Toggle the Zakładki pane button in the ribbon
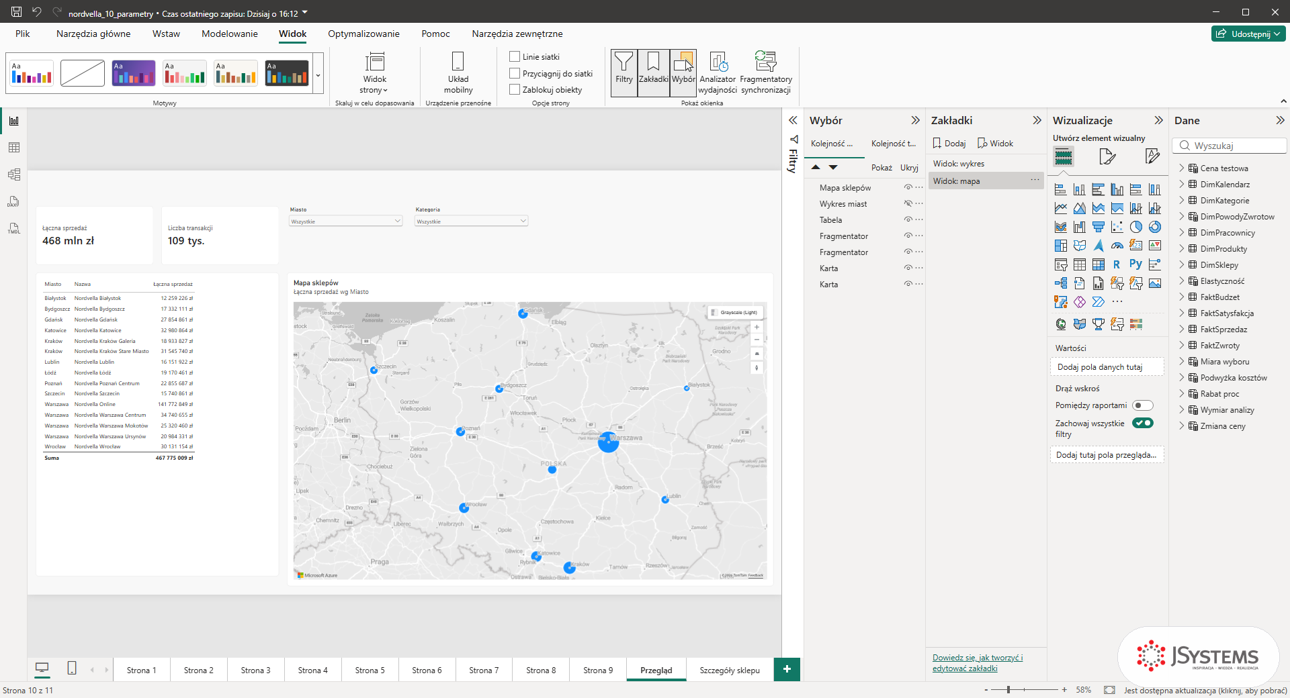This screenshot has width=1290, height=698. (x=654, y=72)
